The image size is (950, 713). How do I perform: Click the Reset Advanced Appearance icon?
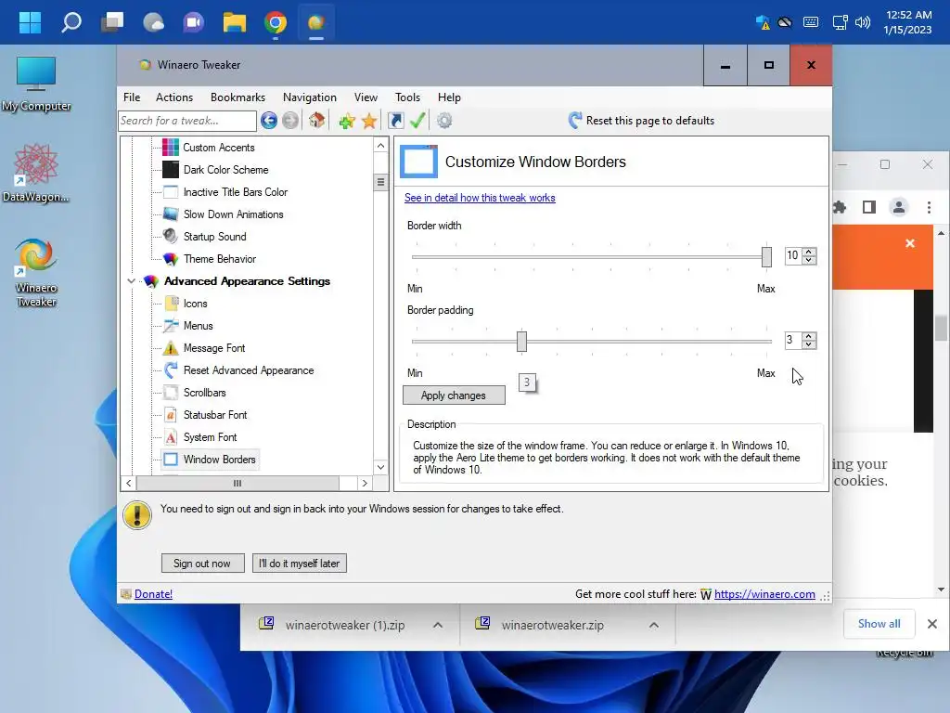(x=171, y=369)
